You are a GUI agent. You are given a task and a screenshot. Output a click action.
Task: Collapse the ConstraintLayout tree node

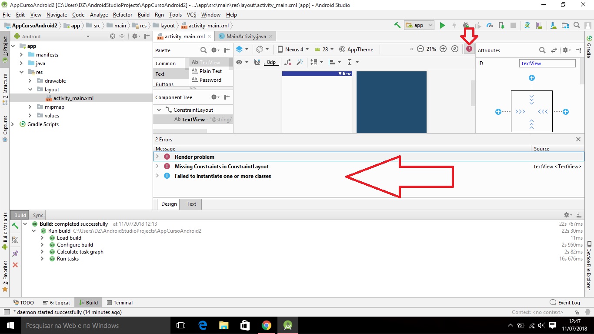[x=159, y=110]
